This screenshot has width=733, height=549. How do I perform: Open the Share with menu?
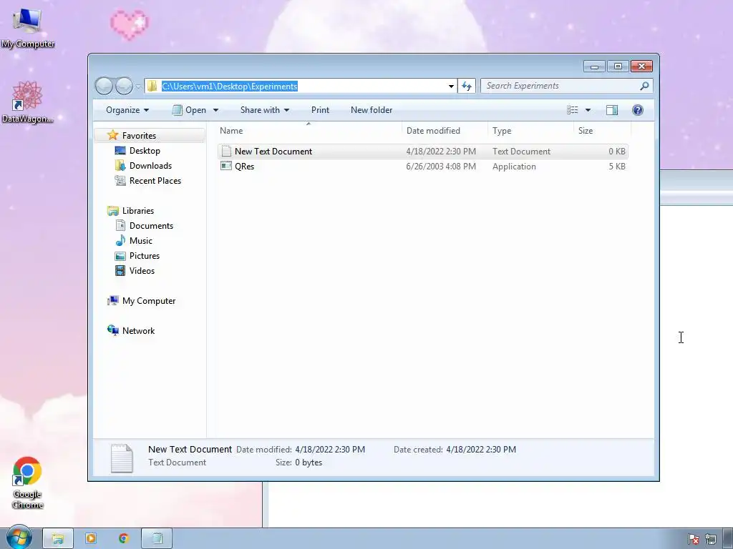[x=265, y=110]
